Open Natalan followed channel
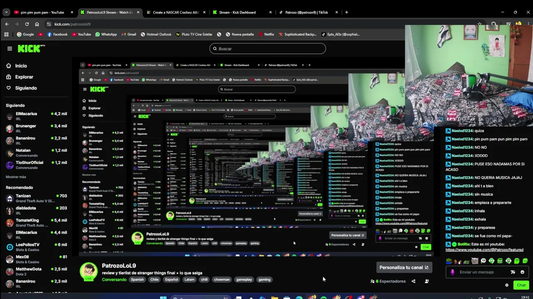 [37, 152]
